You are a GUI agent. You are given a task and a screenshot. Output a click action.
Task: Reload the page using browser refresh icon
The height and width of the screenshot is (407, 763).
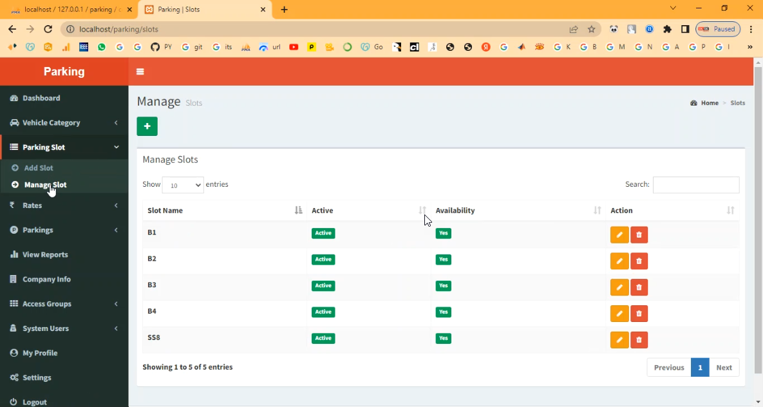click(x=48, y=29)
